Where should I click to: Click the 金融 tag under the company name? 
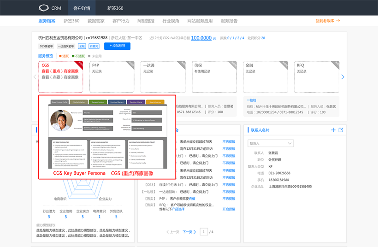click(x=82, y=46)
